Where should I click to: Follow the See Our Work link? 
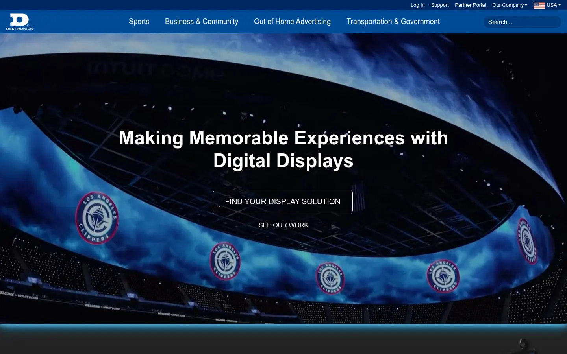click(x=283, y=225)
